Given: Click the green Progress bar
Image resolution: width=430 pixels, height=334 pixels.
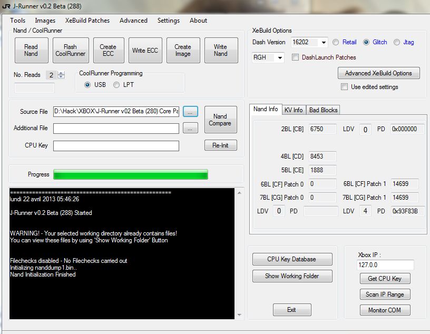Looking at the screenshot, I should [131, 174].
